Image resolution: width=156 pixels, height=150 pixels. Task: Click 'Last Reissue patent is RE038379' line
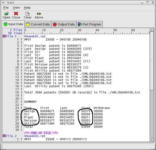(x=56, y=67)
